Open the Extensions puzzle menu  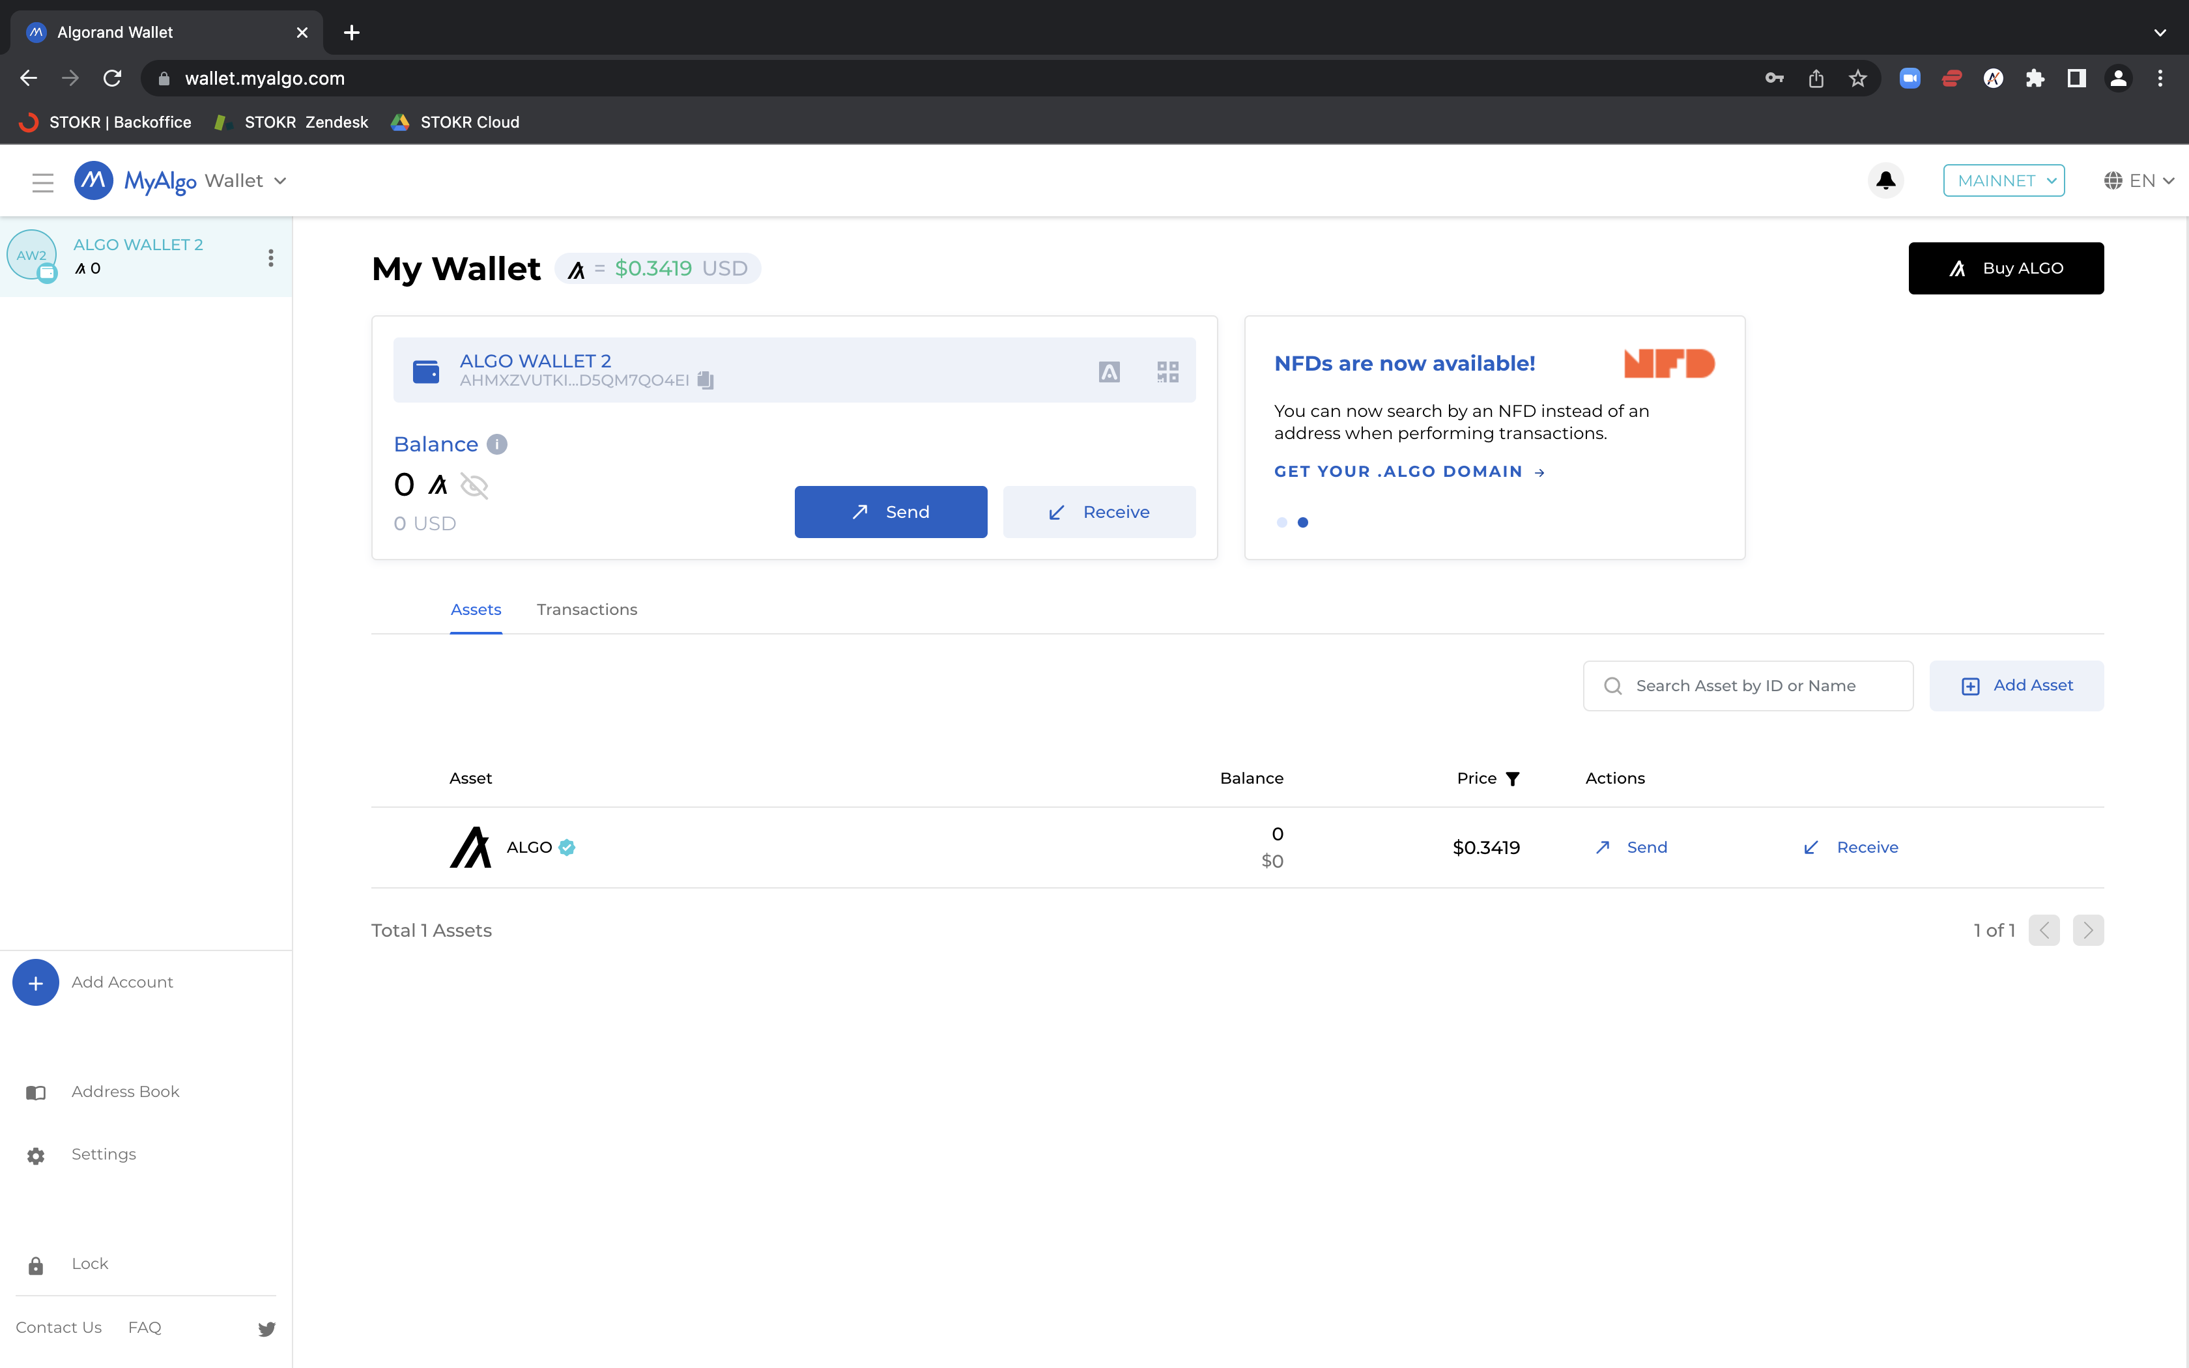(x=2035, y=79)
